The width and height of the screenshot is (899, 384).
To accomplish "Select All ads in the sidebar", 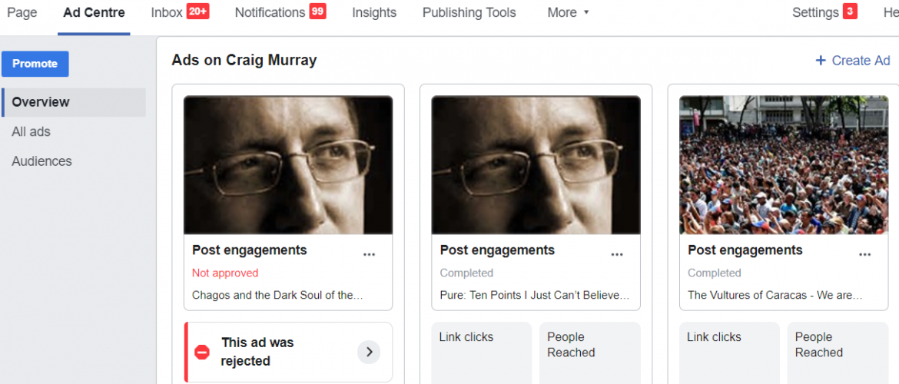I will point(32,131).
